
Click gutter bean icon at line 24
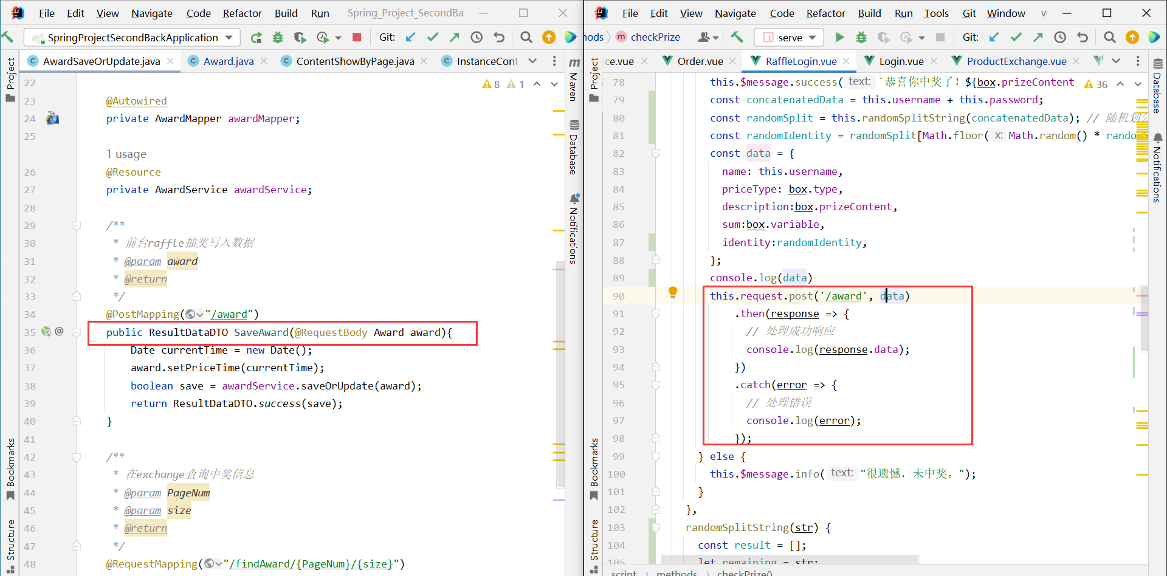(x=53, y=118)
